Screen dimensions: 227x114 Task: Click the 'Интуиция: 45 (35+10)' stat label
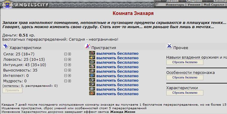25,65
